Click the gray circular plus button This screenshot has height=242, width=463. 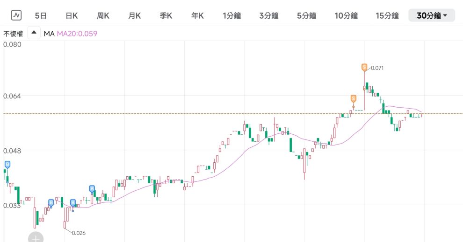tap(36, 238)
